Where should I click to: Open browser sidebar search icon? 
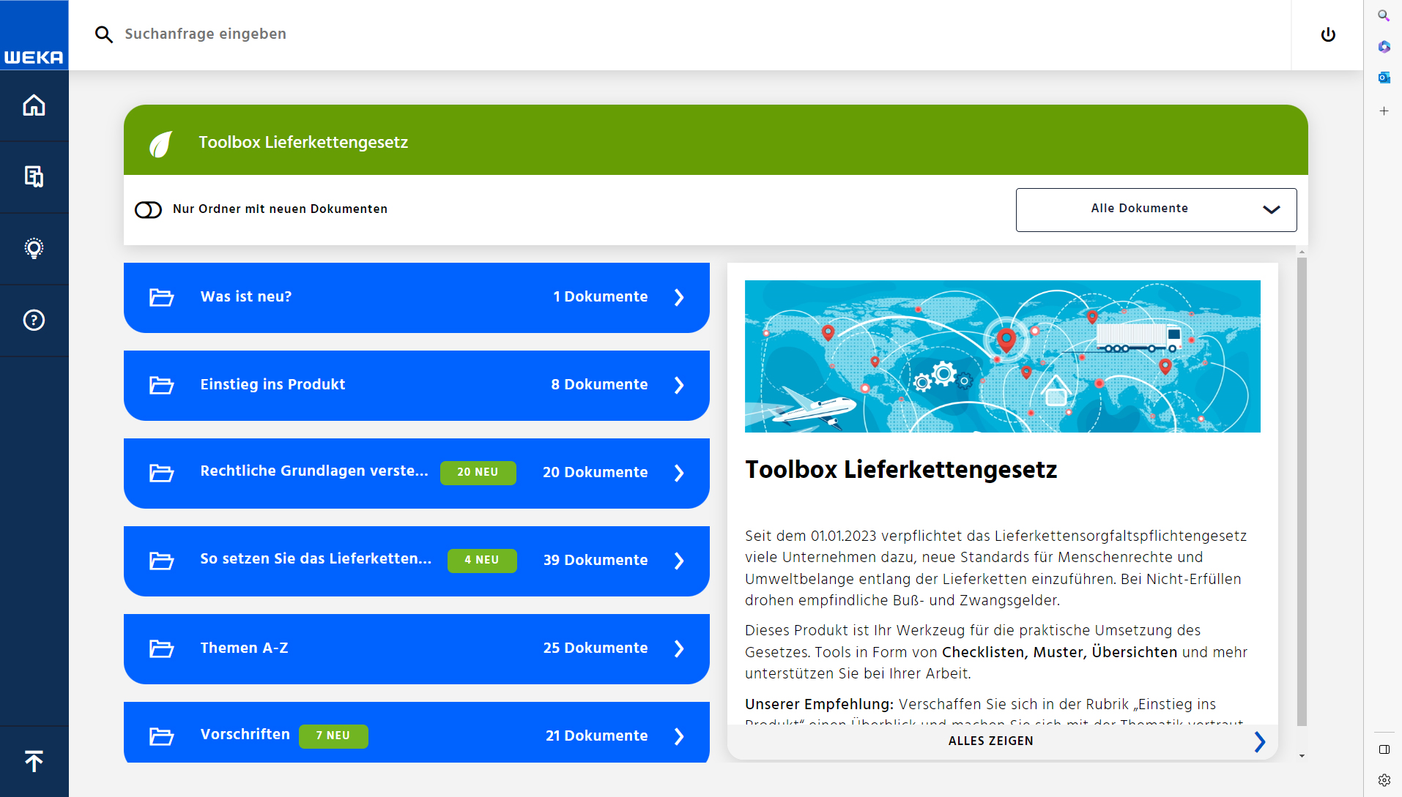(x=1384, y=15)
